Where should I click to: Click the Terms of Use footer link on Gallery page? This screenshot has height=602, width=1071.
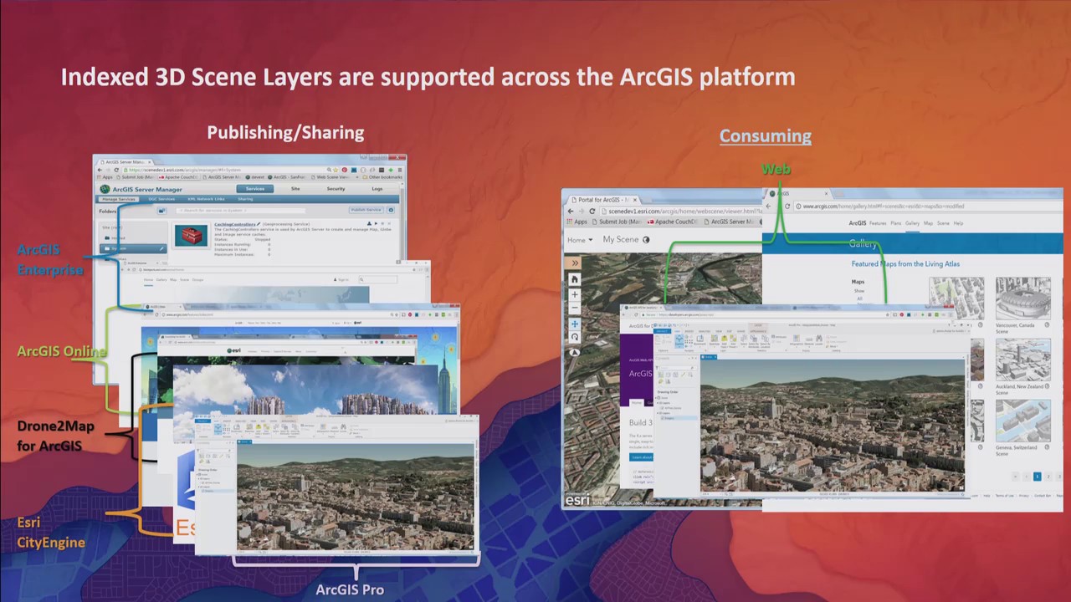click(x=1004, y=495)
